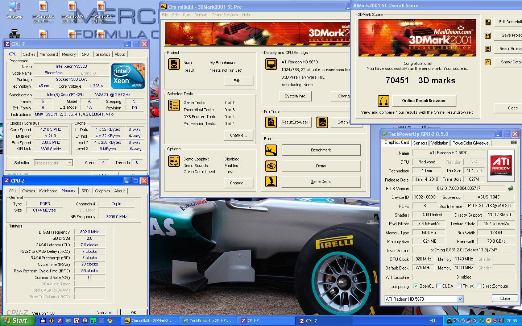Click the Batch Run icon in Pro Tools
Image resolution: width=522 pixels, height=326 pixels.
pos(322,122)
